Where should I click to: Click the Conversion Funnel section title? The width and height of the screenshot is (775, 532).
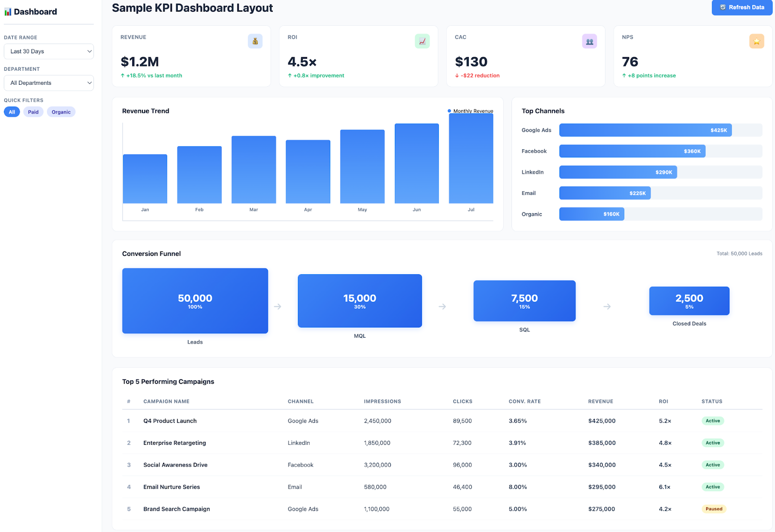tap(151, 253)
